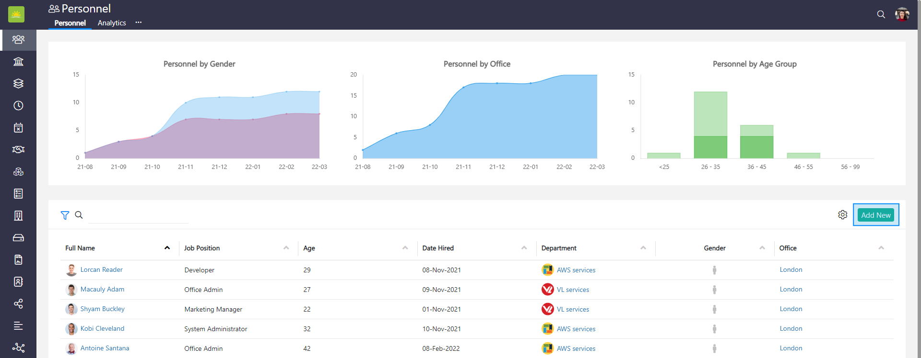This screenshot has height=358, width=921.
Task: Open the stacked layers sidebar icon
Action: (18, 84)
